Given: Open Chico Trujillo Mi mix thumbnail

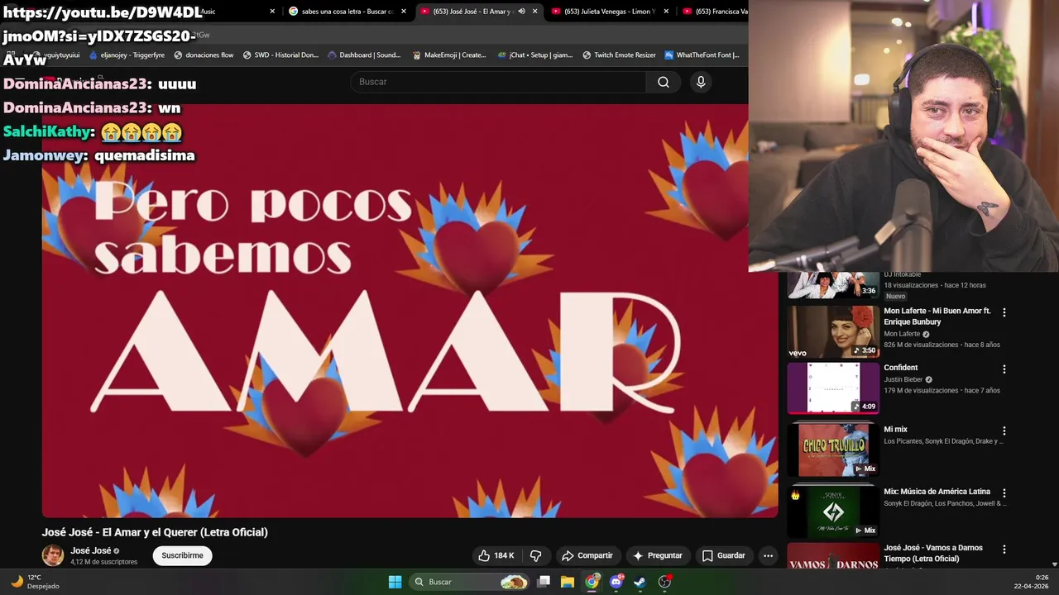Looking at the screenshot, I should tap(833, 450).
